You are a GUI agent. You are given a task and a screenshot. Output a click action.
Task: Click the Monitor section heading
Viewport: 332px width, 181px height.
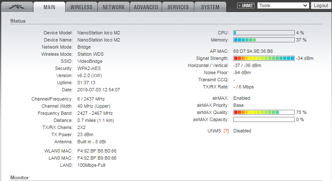coord(20,178)
